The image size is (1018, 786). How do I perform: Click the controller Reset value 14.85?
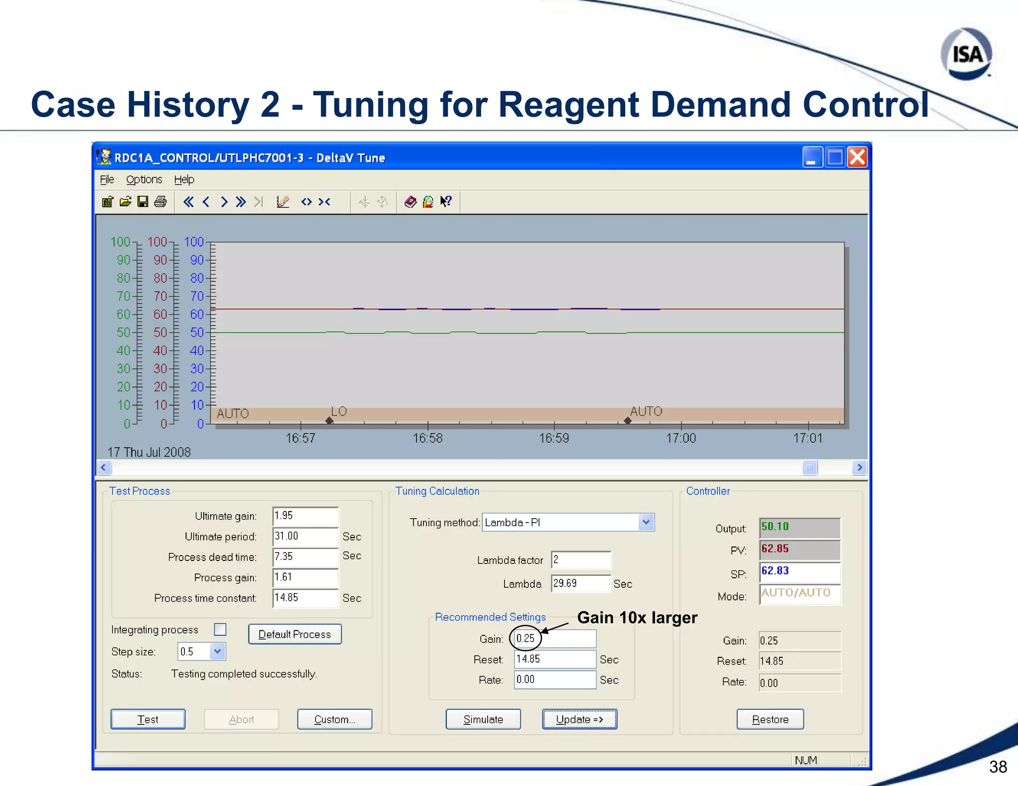[x=800, y=661]
